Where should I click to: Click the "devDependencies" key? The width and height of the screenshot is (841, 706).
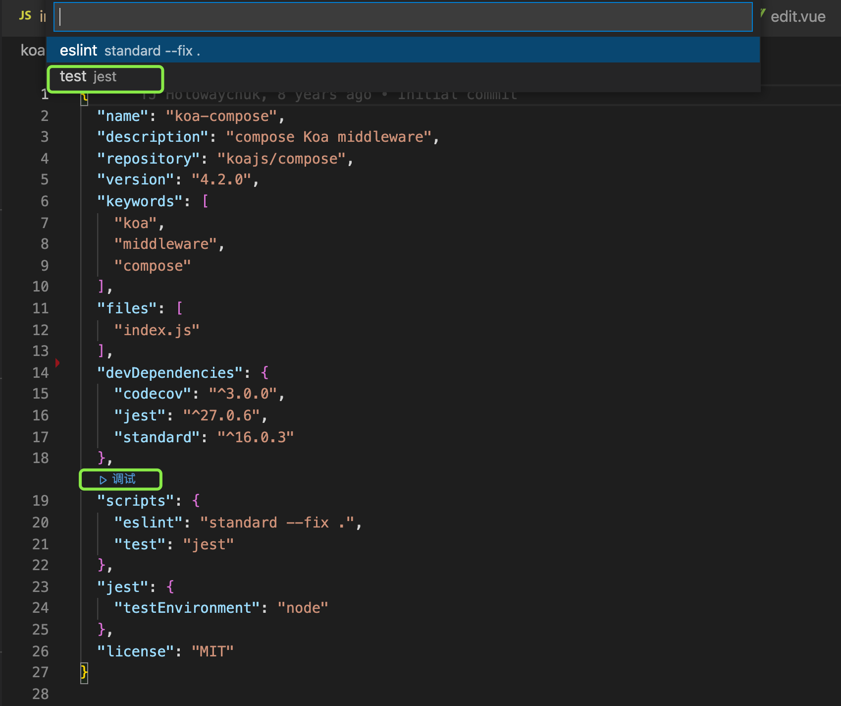tap(169, 373)
